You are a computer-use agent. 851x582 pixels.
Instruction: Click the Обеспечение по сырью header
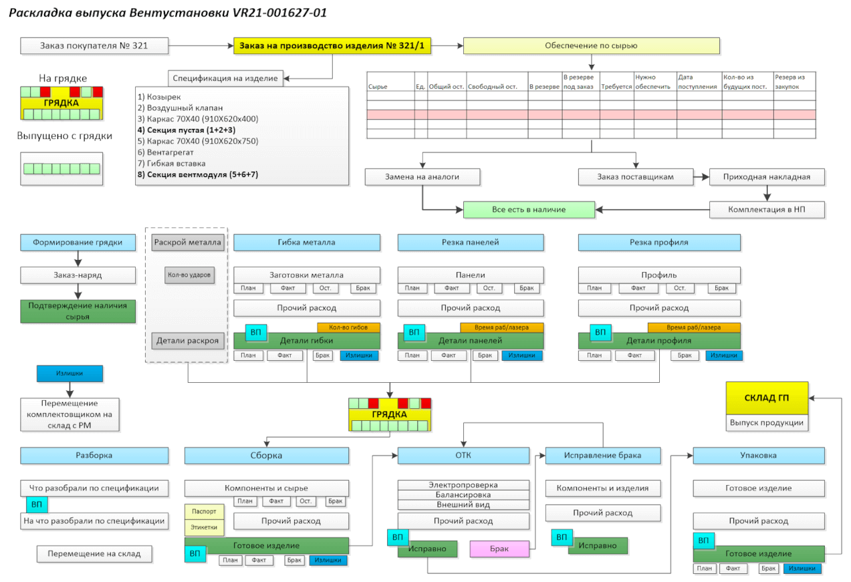[x=591, y=46]
